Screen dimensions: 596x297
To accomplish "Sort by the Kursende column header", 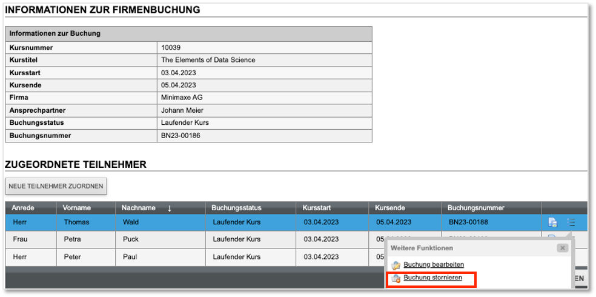I will click(x=390, y=208).
